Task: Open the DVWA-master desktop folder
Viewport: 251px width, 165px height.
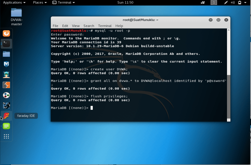Action: (16, 17)
